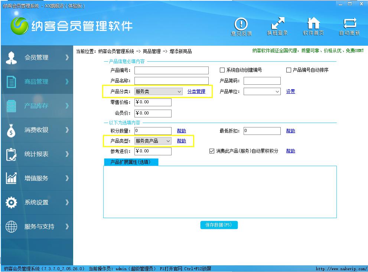Viewport: 368px width, 272px height.
Task: Click the 产品名称 input field
Action: [171, 81]
